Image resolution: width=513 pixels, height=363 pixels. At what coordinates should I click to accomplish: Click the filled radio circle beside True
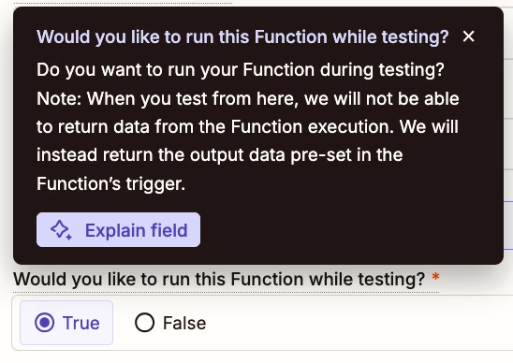point(45,323)
